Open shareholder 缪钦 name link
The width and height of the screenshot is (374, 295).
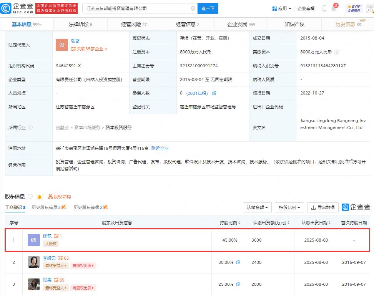[x=47, y=236]
